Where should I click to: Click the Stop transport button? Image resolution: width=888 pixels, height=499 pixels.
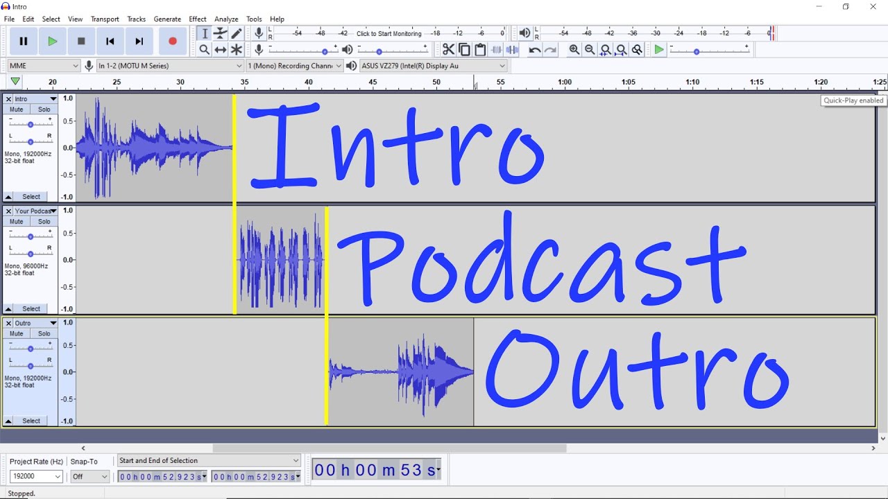coord(81,42)
